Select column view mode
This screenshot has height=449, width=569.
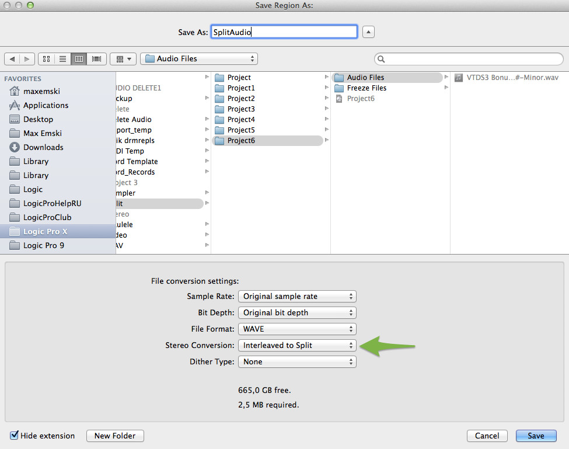79,58
